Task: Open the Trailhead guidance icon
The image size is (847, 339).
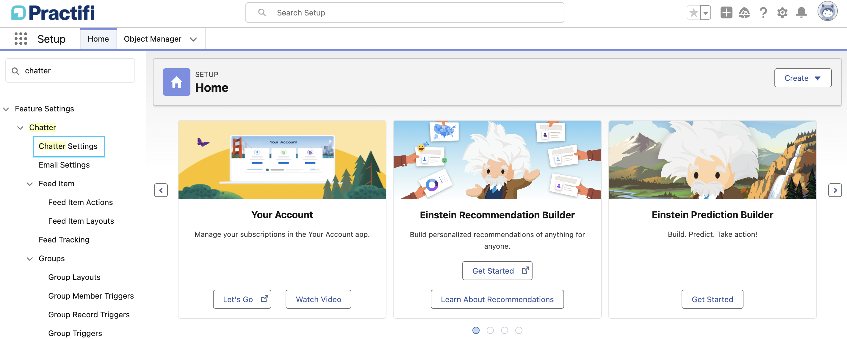Action: point(744,13)
